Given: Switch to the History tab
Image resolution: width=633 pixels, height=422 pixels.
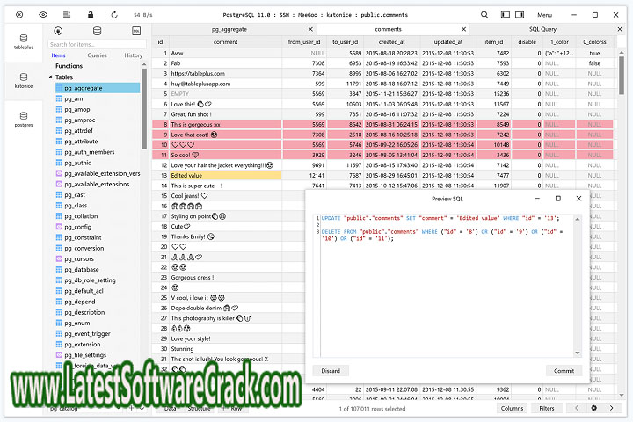Looking at the screenshot, I should pyautogui.click(x=134, y=55).
